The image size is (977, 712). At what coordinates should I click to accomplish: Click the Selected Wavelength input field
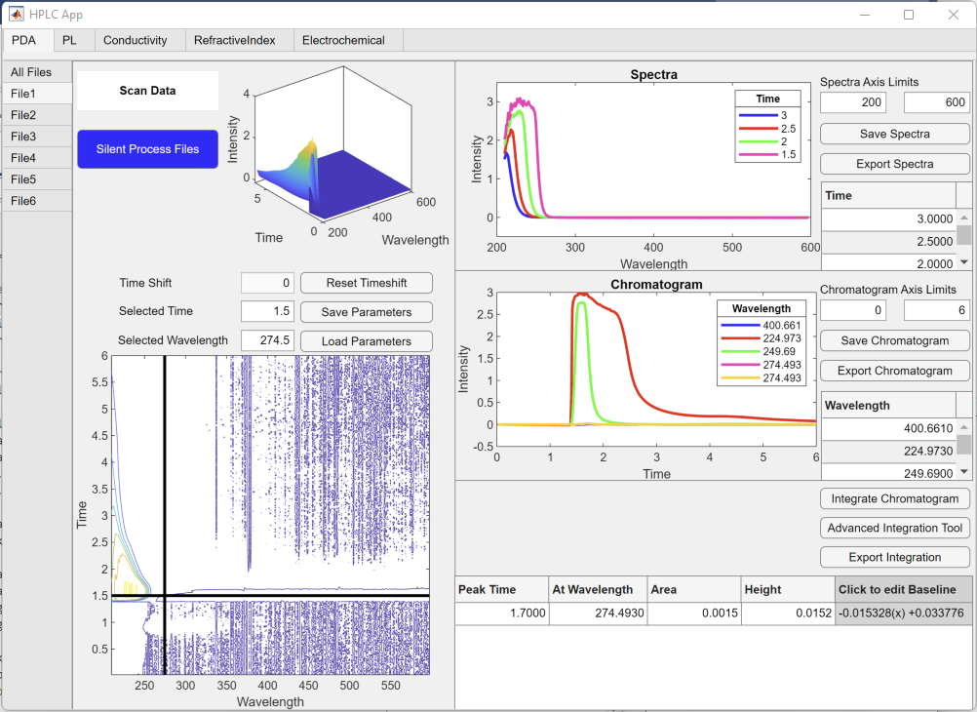pos(267,341)
